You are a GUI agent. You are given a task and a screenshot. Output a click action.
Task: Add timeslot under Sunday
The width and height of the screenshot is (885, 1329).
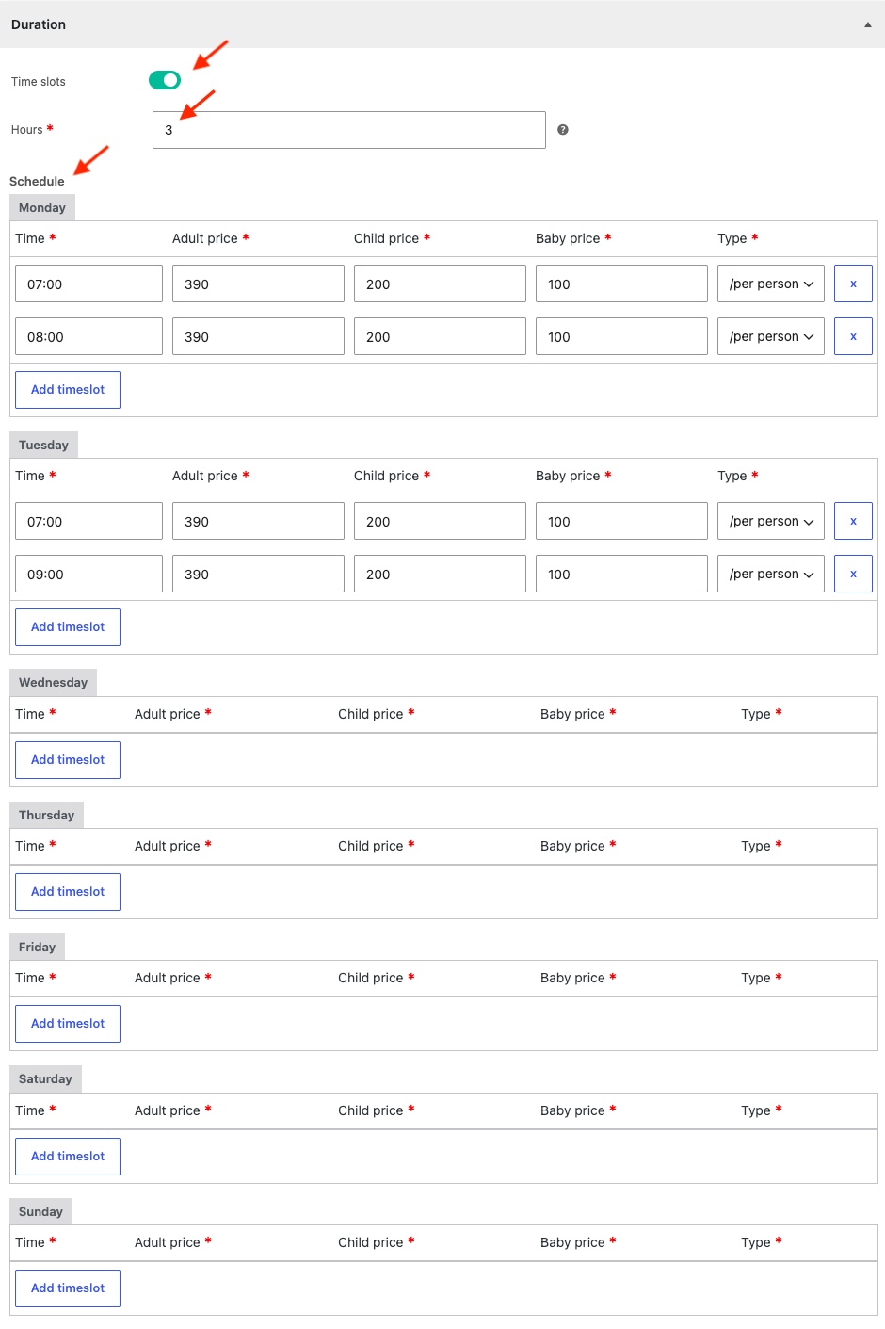(68, 1288)
